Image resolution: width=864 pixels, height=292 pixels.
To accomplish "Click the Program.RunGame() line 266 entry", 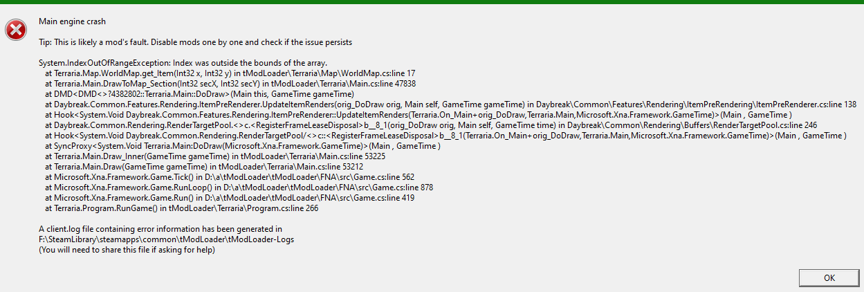I will point(181,208).
